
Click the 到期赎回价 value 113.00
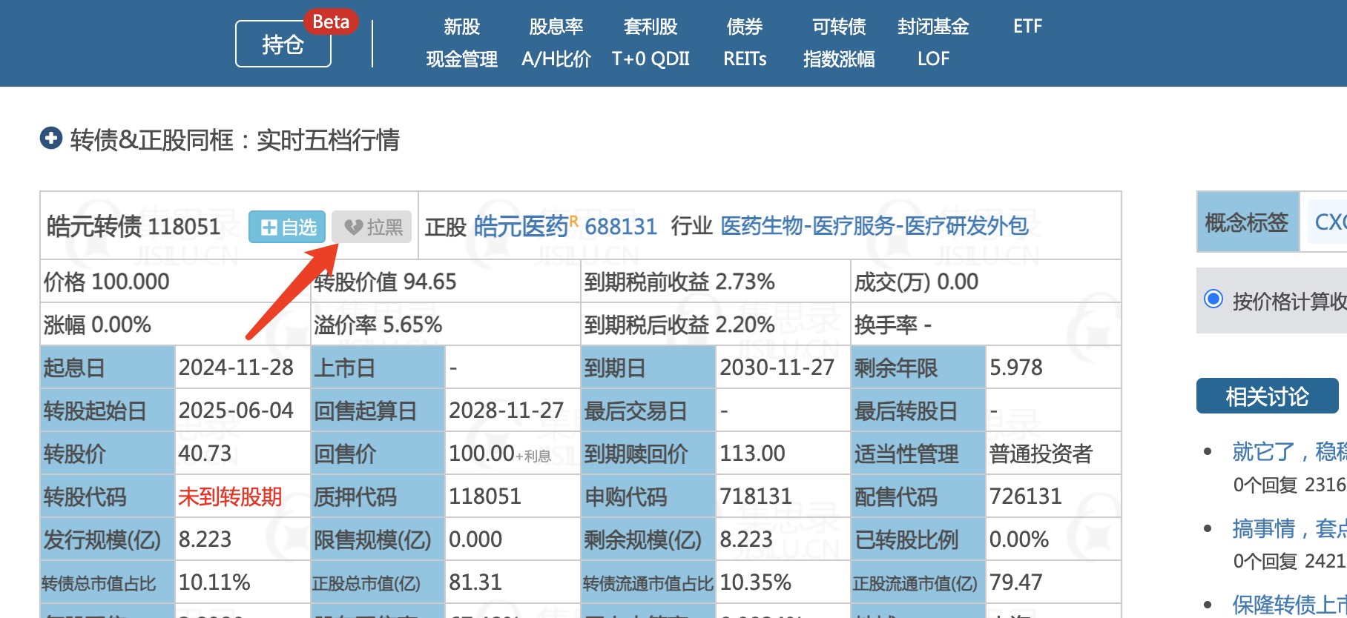(x=752, y=453)
